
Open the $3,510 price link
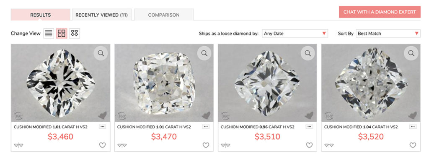pos(267,137)
